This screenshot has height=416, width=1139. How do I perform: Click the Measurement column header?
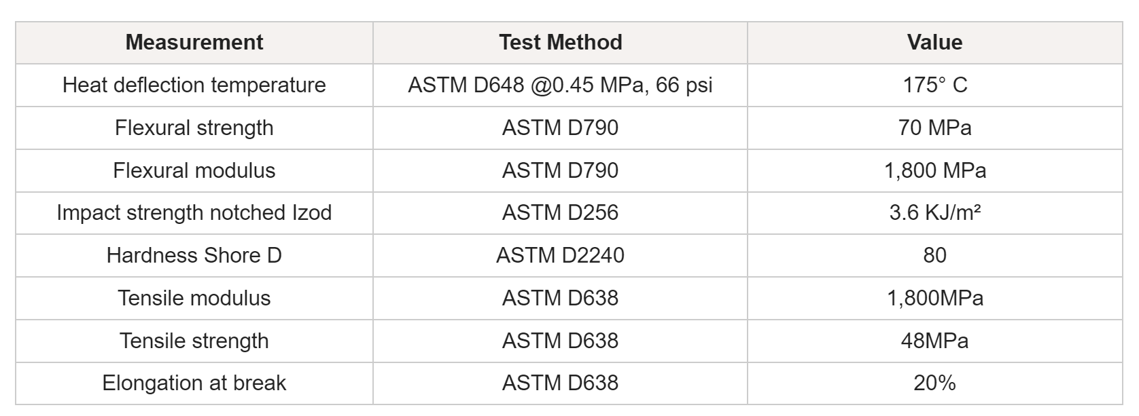(x=194, y=43)
